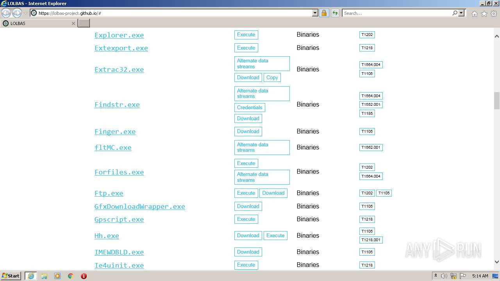Click Download tag for IMEWDBLD.exe

click(x=248, y=252)
